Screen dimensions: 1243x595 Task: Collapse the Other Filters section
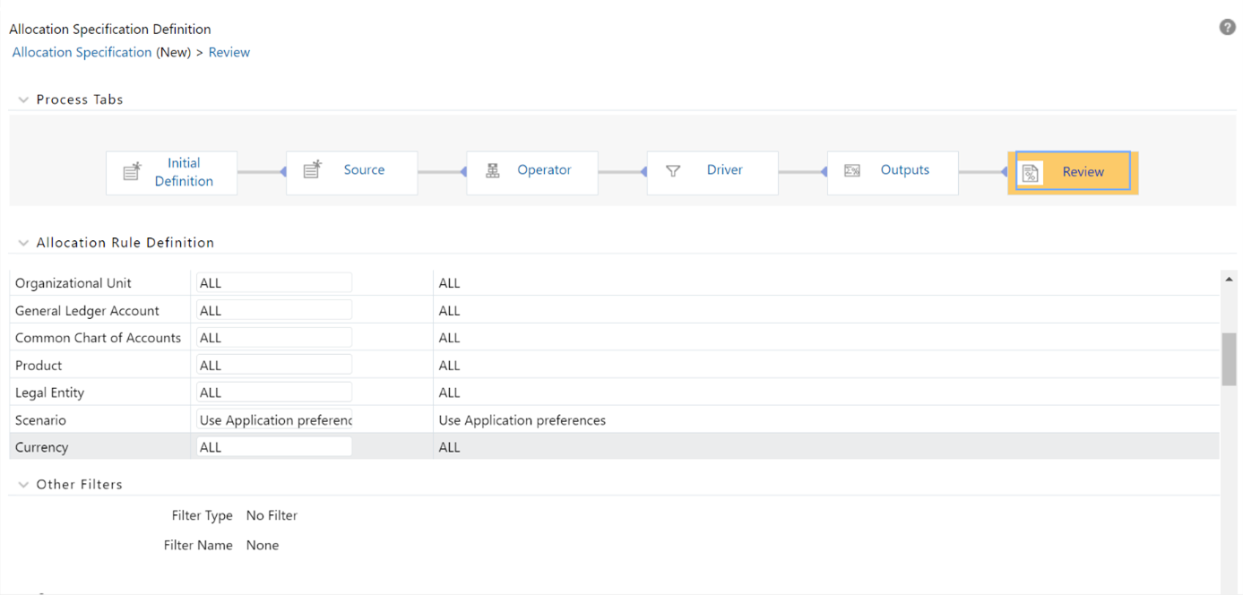click(x=22, y=484)
